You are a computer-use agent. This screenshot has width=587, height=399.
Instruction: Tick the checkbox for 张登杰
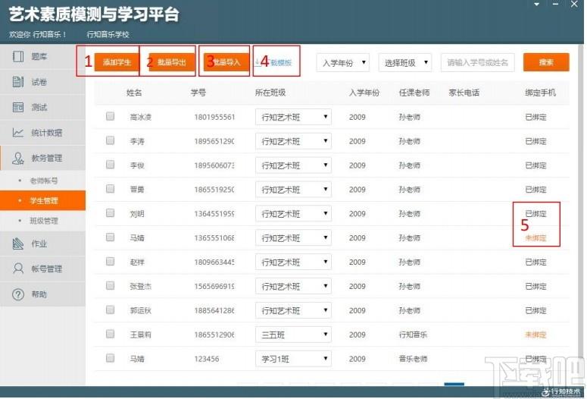110,285
